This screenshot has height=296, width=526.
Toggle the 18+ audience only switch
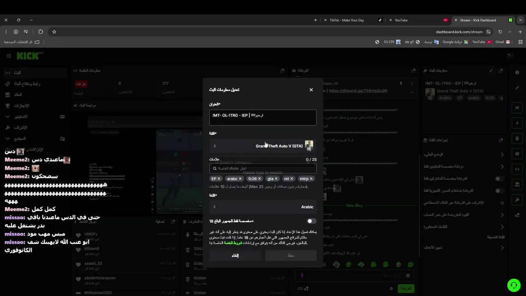point(311,221)
